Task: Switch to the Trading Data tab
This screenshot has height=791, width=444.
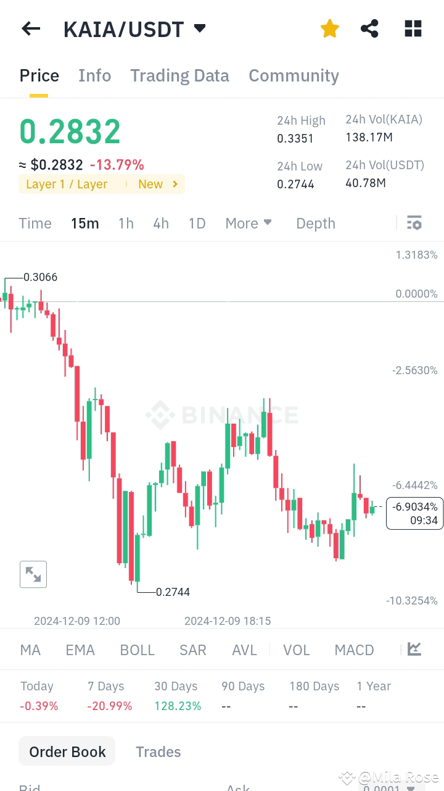Action: point(179,75)
